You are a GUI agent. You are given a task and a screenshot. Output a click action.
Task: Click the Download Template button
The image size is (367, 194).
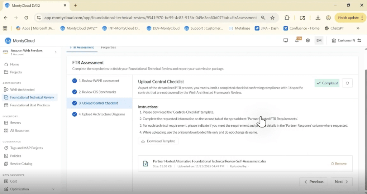[x=158, y=141]
